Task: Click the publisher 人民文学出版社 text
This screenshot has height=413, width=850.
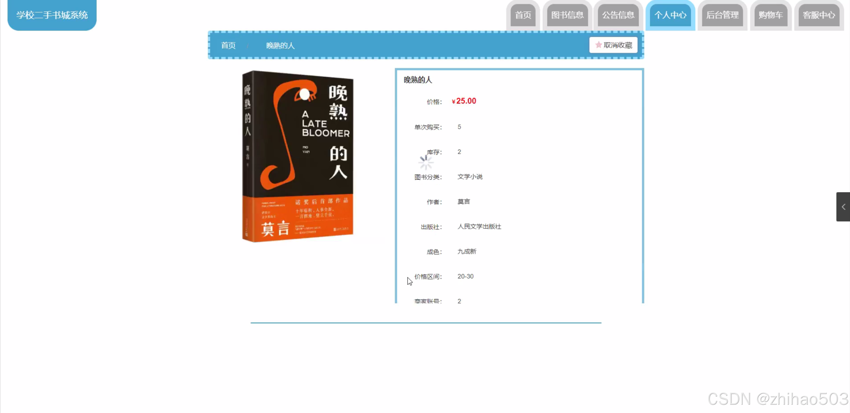Action: click(x=479, y=226)
